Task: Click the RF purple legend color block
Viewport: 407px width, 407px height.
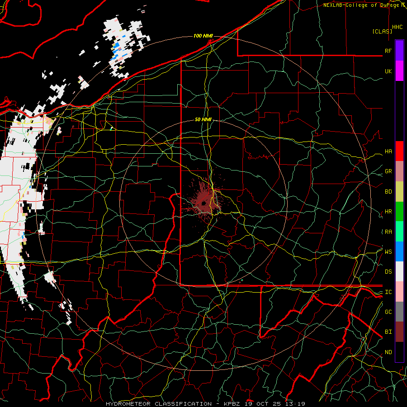Action: 399,51
